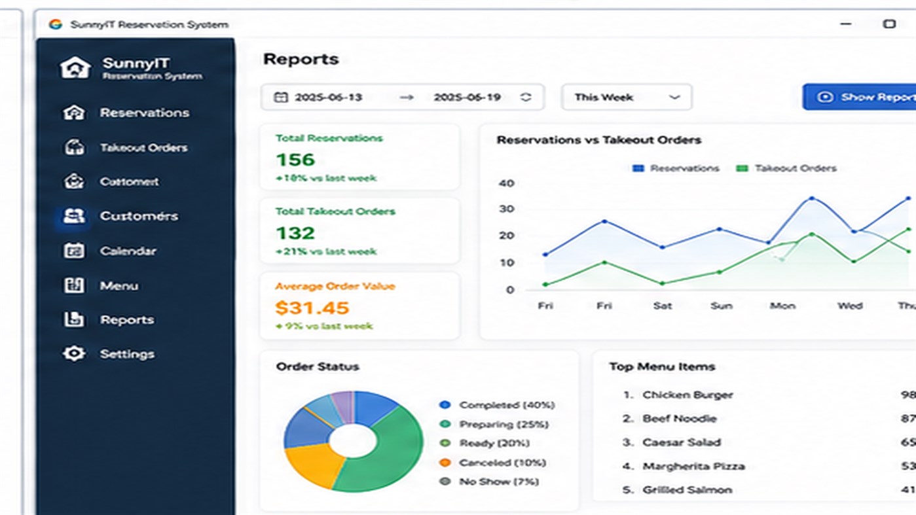The width and height of the screenshot is (916, 515).
Task: Select the Average Order Value $31.45 card
Action: click(x=360, y=306)
